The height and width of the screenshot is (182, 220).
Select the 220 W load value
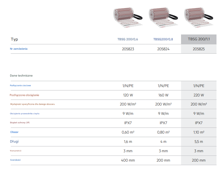[x=199, y=95]
